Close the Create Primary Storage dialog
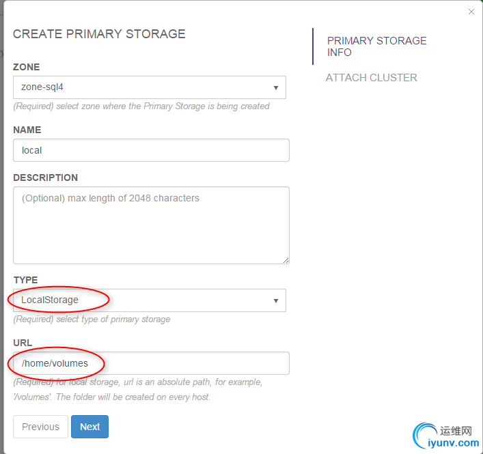The height and width of the screenshot is (454, 483). pyautogui.click(x=471, y=12)
